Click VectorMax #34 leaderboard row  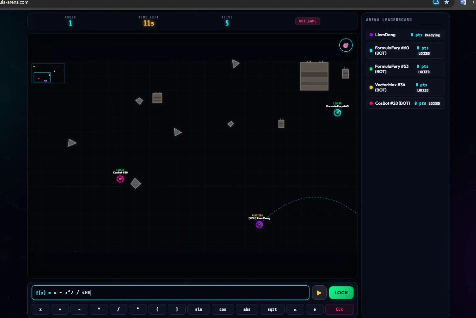(406, 87)
